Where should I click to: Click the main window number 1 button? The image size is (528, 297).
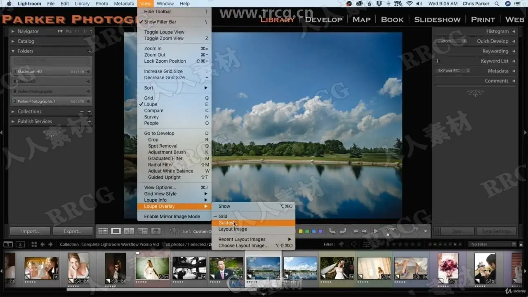pyautogui.click(x=8, y=244)
